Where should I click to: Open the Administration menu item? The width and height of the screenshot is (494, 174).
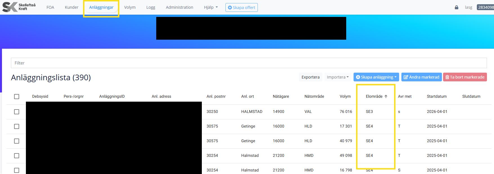click(179, 7)
